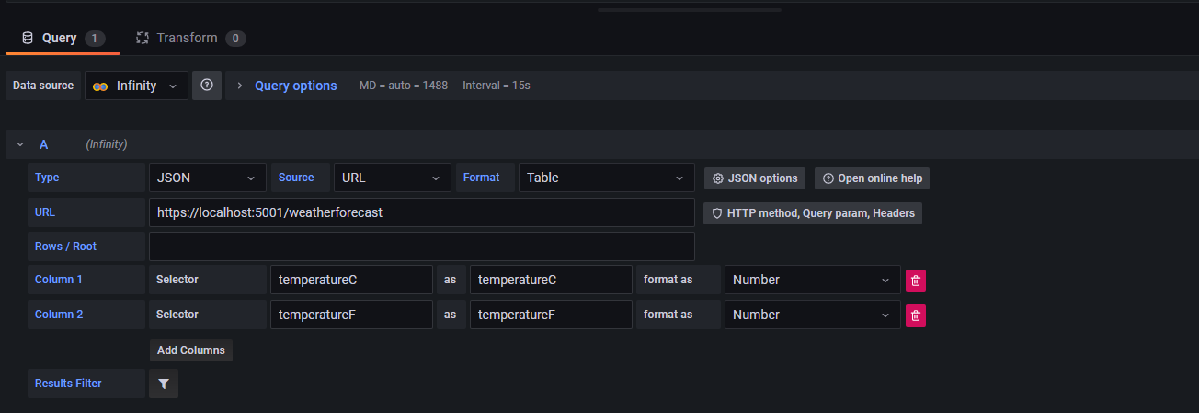Click the Results Filter funnel icon
This screenshot has width=1199, height=413.
pos(164,384)
